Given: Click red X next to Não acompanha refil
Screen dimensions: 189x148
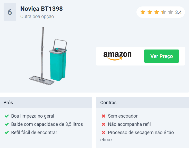Looking at the screenshot, I should tap(104, 124).
